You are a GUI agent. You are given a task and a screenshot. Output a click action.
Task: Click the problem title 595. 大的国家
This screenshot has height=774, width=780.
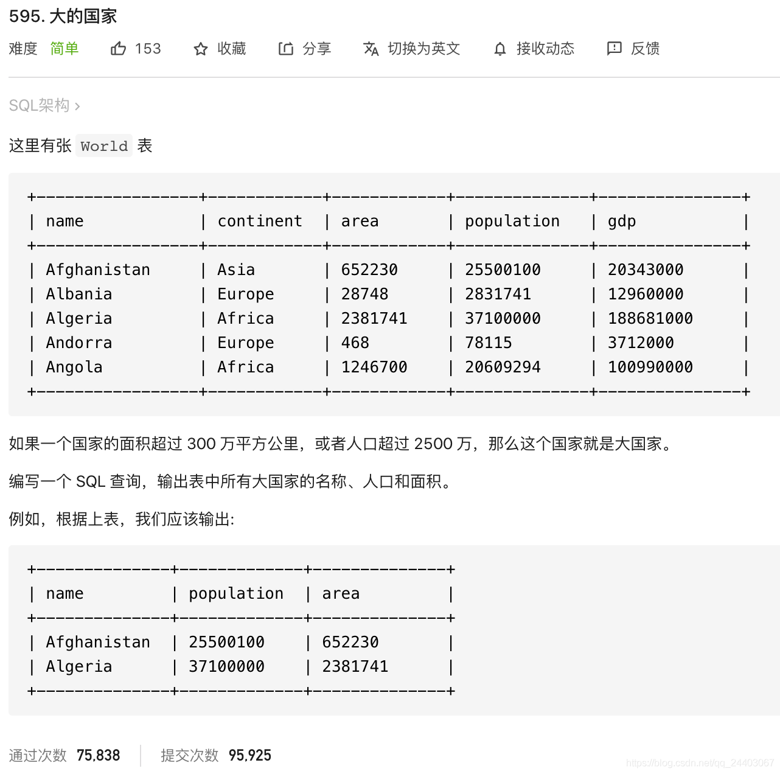click(x=63, y=16)
